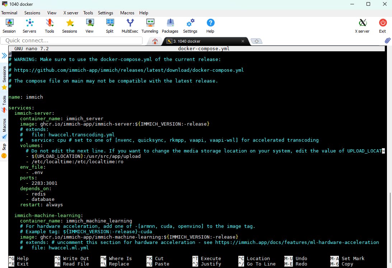Click the nano 'Undo' shortcut
The image size is (392, 268).
[x=296, y=259]
